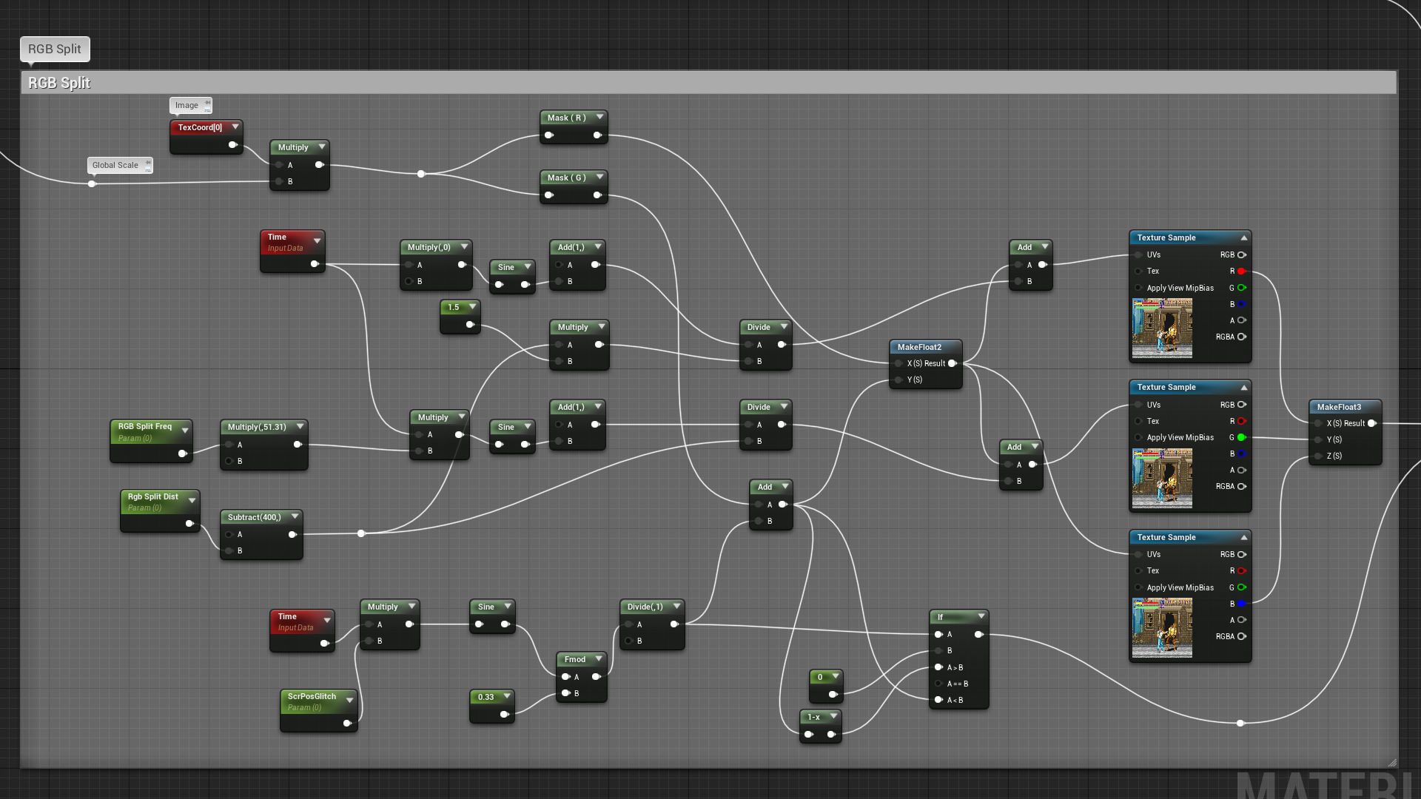Click the green G output pin on middle Texture Sample
This screenshot has height=799, width=1421.
coord(1241,437)
